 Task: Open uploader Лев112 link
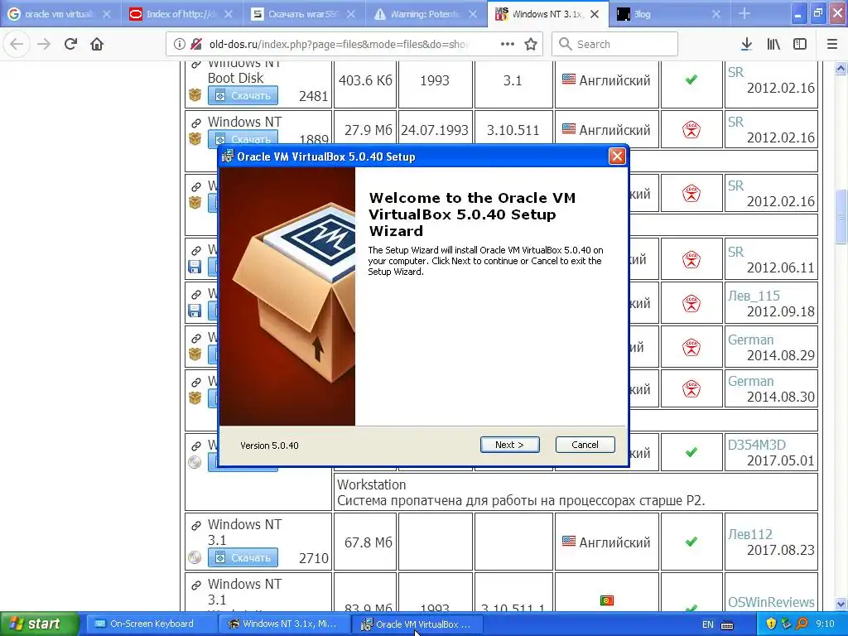[750, 534]
